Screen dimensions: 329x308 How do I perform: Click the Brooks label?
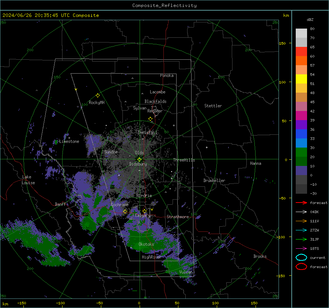point(260,256)
